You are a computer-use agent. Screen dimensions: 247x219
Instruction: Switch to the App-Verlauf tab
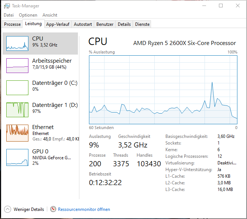58,24
